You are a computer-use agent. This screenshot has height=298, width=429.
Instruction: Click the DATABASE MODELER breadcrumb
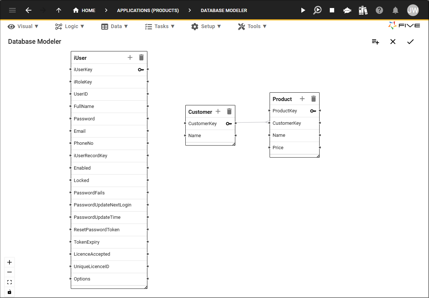pyautogui.click(x=224, y=11)
